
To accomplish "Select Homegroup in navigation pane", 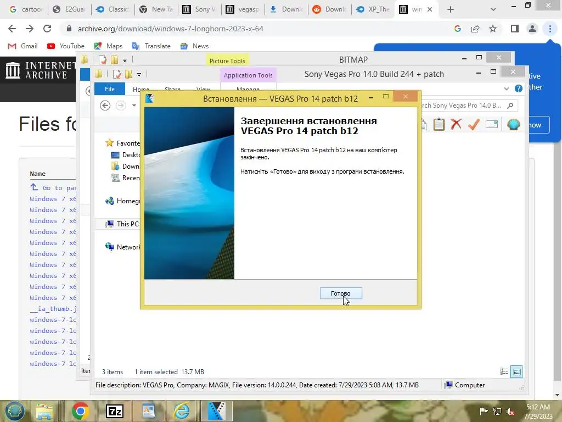I will [122, 201].
